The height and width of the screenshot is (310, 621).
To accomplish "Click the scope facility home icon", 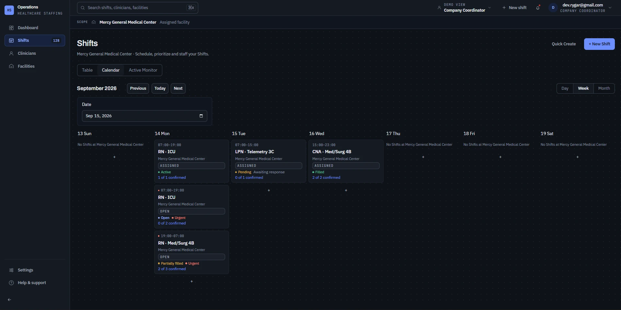I will pos(94,22).
